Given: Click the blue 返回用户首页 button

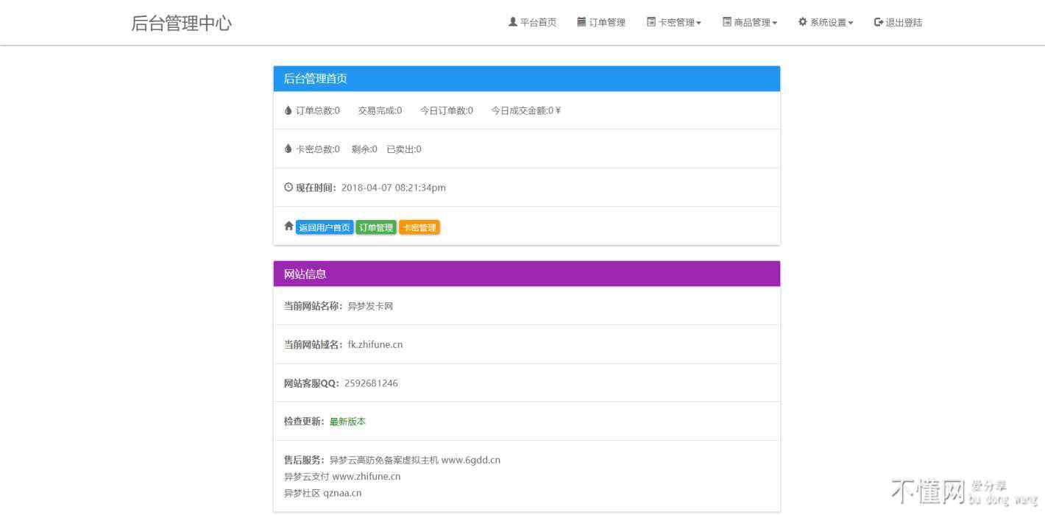Looking at the screenshot, I should point(325,228).
